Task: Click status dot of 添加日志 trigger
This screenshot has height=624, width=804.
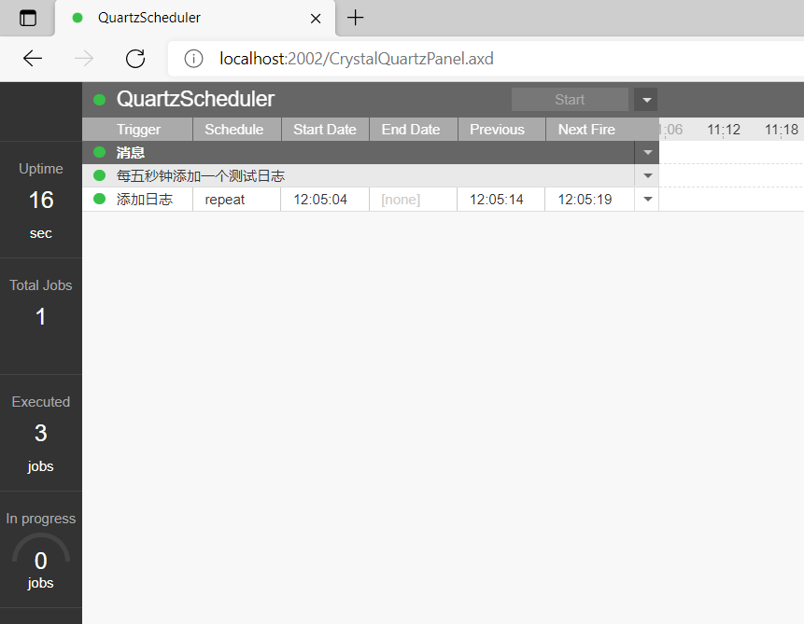Action: tap(100, 199)
